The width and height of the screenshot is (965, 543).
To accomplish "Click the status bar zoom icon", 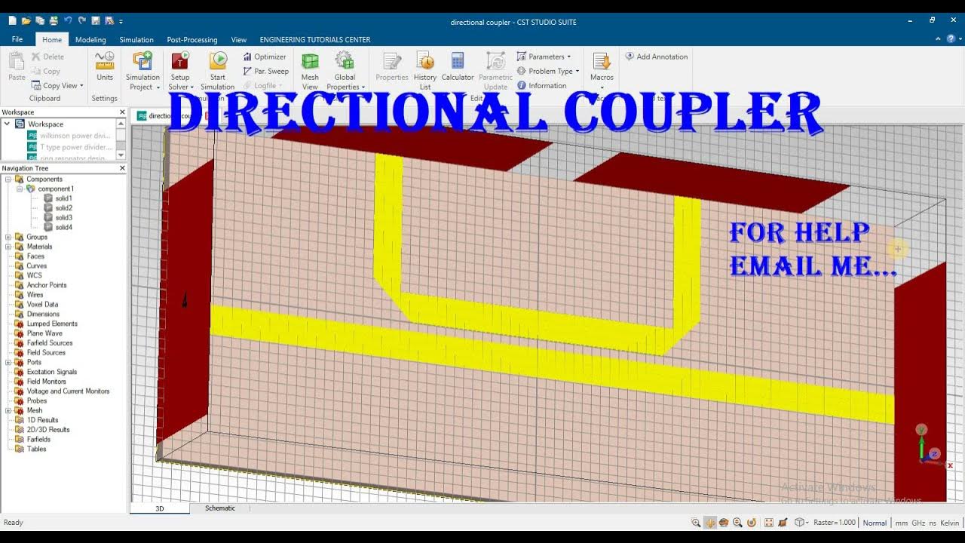I will coord(696,523).
